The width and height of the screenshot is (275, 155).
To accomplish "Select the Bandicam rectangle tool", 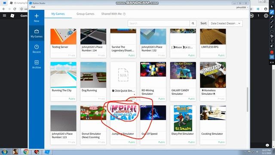I will coord(272,31).
